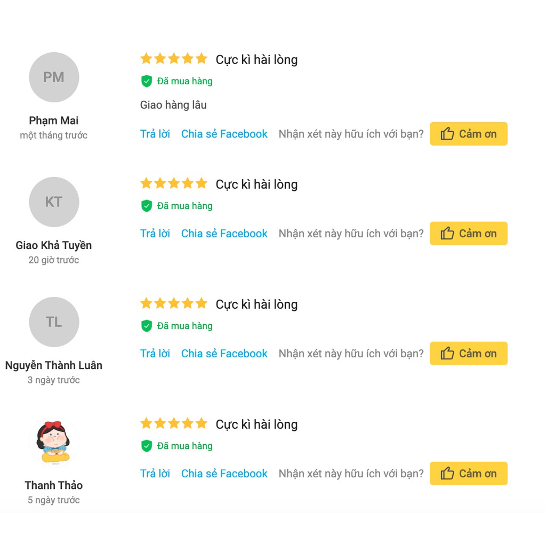Click Phạm Mai's PM avatar circle
The width and height of the screenshot is (546, 546).
pos(54,77)
